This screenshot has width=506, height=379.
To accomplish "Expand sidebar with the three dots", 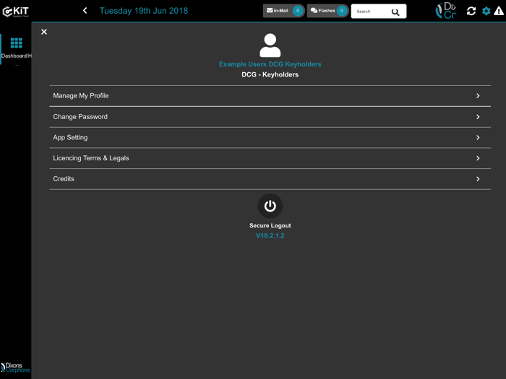I will pos(16,66).
